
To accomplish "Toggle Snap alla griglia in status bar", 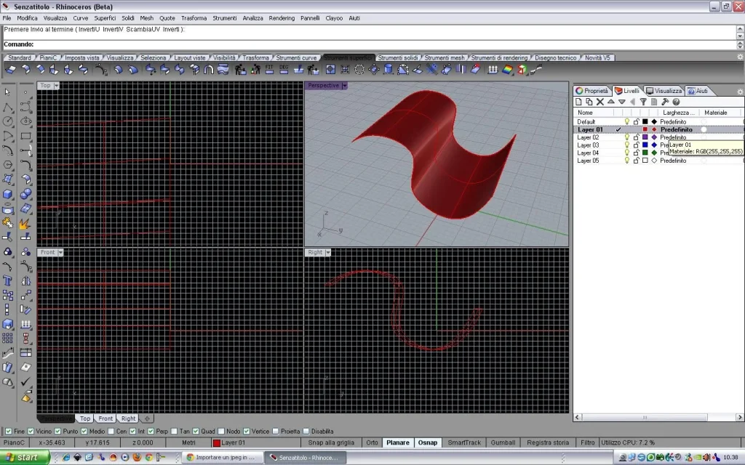I will coord(331,442).
